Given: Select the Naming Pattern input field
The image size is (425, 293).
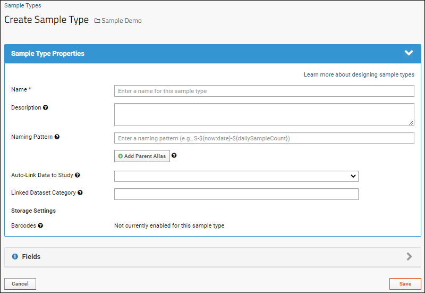Looking at the screenshot, I should pyautogui.click(x=264, y=138).
